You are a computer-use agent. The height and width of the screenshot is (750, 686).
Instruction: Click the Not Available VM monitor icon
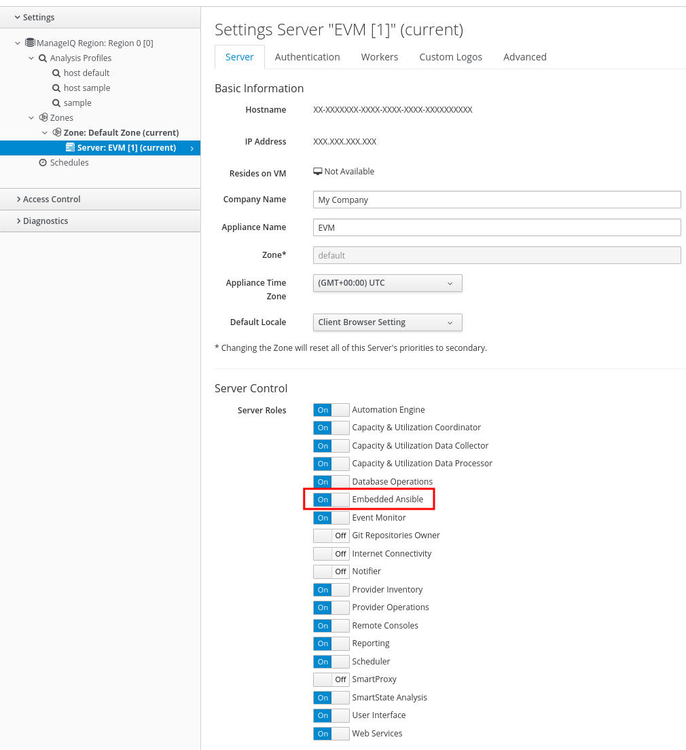(x=317, y=171)
